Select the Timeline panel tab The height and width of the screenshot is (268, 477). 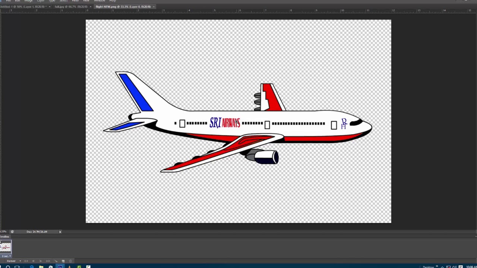click(x=4, y=237)
